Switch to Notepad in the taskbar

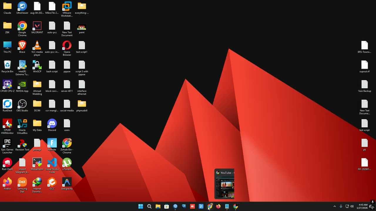[227, 206]
